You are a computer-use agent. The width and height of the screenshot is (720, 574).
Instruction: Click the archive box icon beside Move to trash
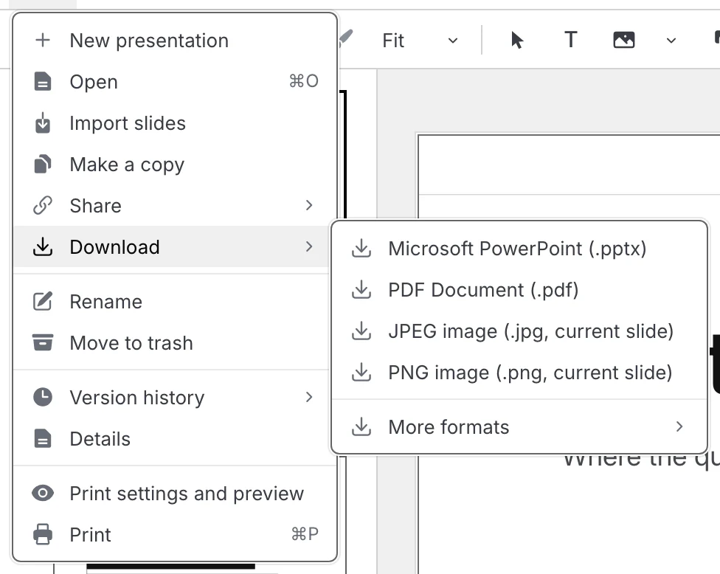pyautogui.click(x=43, y=342)
